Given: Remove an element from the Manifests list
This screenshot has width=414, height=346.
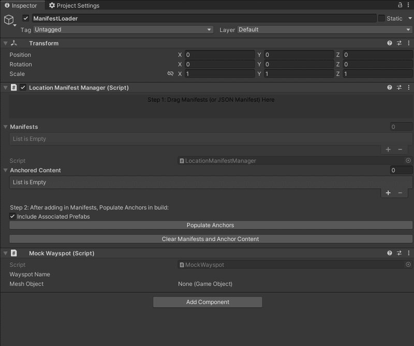Looking at the screenshot, I should pyautogui.click(x=400, y=149).
